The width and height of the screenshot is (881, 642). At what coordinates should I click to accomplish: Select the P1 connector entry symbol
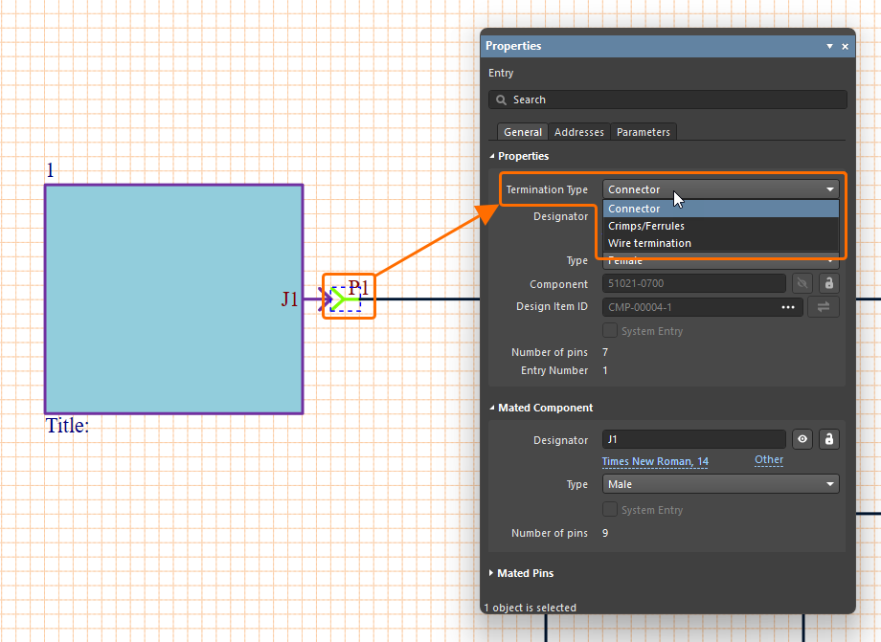tap(345, 299)
